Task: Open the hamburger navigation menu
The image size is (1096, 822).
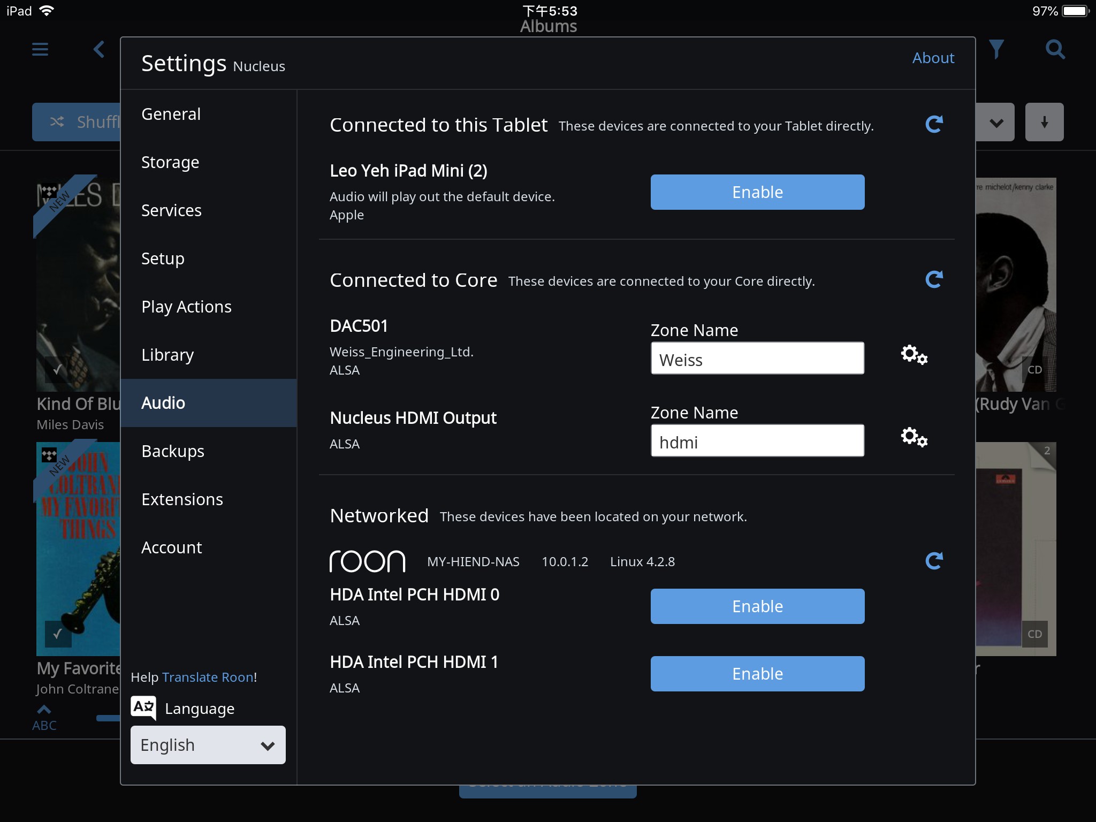Action: click(40, 49)
